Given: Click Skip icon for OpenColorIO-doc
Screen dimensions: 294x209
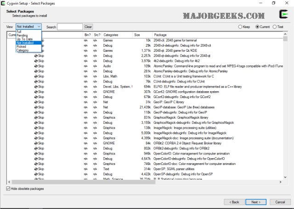Looking at the screenshot, I should pyautogui.click(x=36, y=164).
